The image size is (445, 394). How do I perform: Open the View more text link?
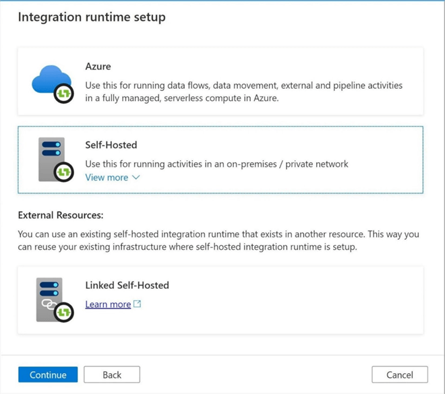tap(107, 177)
